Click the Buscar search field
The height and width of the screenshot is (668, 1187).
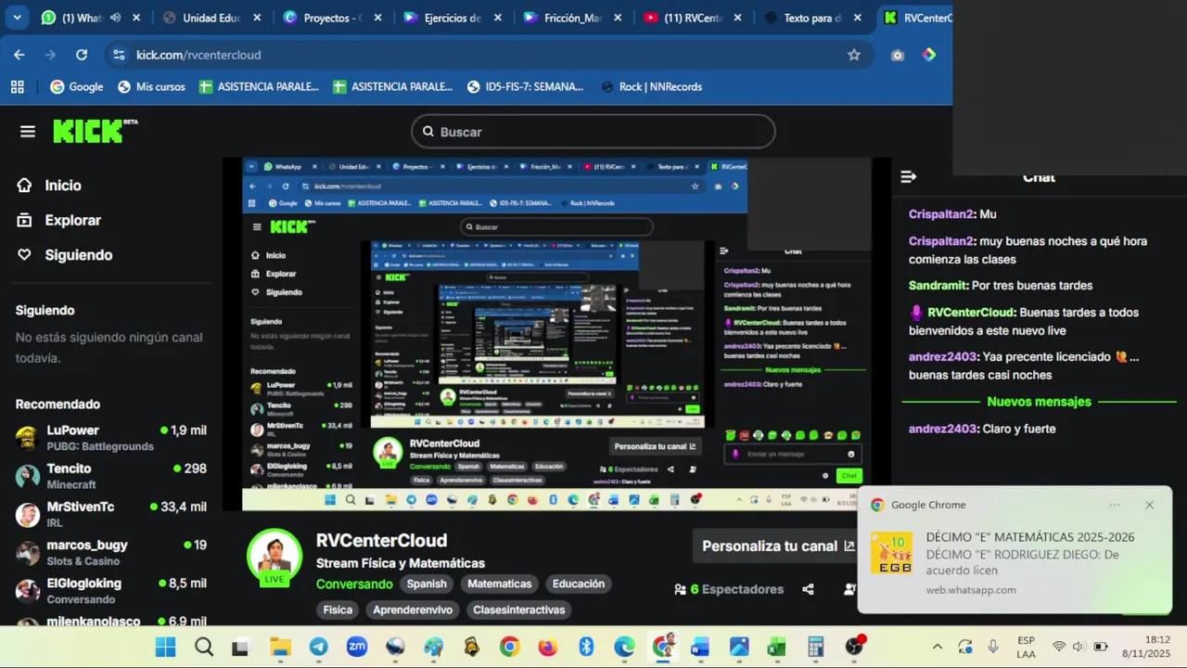[593, 132]
